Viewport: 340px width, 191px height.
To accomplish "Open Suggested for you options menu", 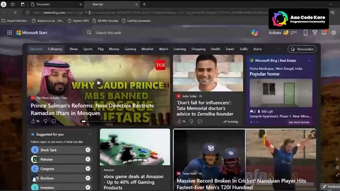I will (90, 134).
